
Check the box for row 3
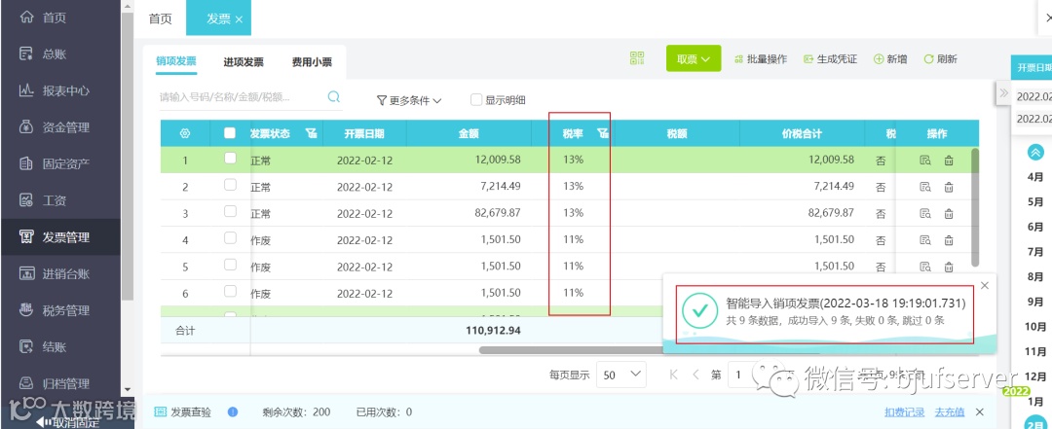point(230,211)
